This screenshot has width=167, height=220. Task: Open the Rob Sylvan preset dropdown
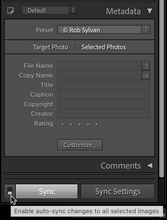(x=104, y=30)
